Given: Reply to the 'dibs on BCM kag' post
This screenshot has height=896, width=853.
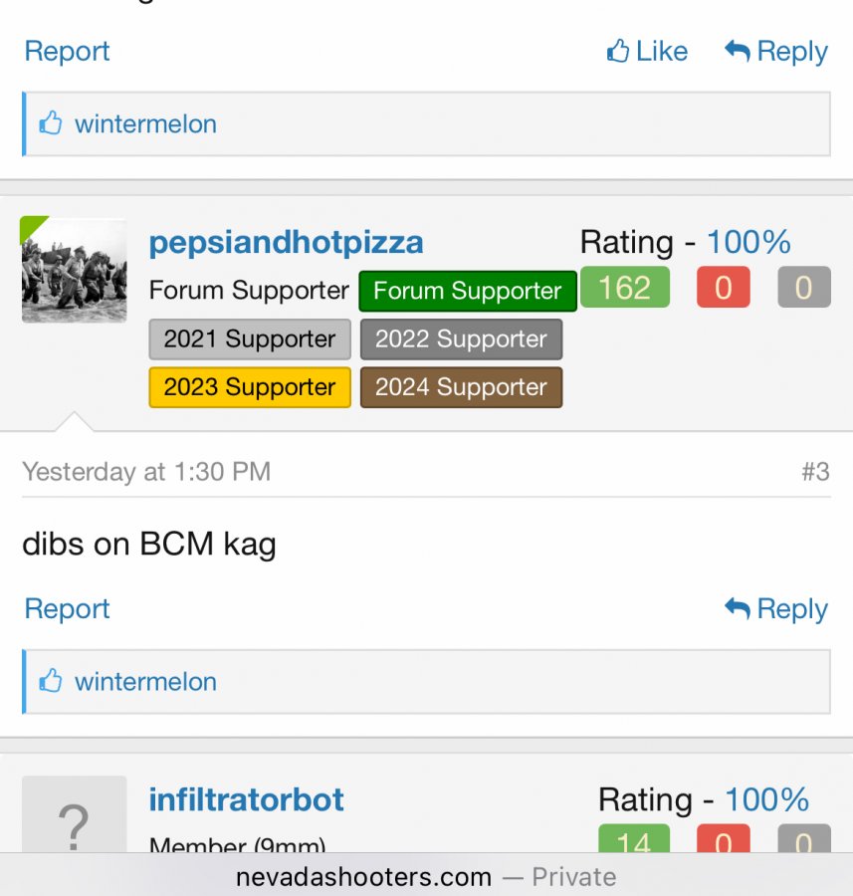Looking at the screenshot, I should click(x=776, y=609).
